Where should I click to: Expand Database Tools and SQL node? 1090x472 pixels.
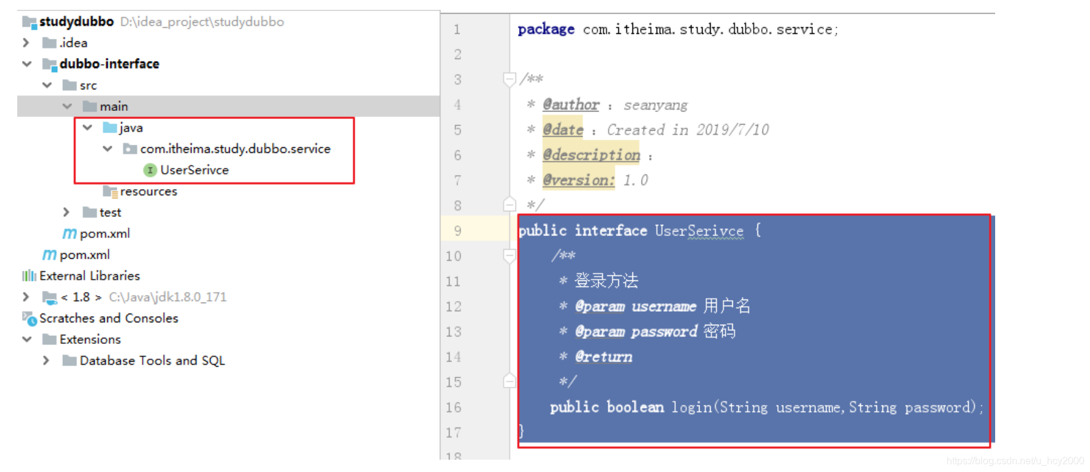click(x=46, y=360)
